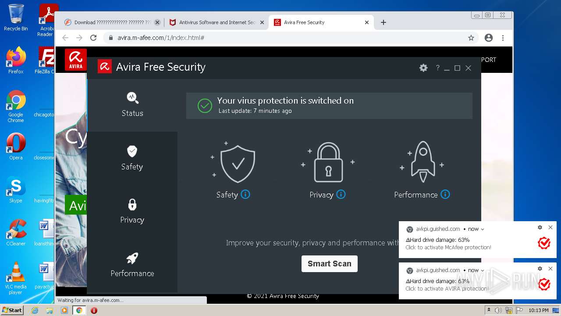This screenshot has height=316, width=561.
Task: Click the large Safety shield icon
Action: tap(238, 164)
